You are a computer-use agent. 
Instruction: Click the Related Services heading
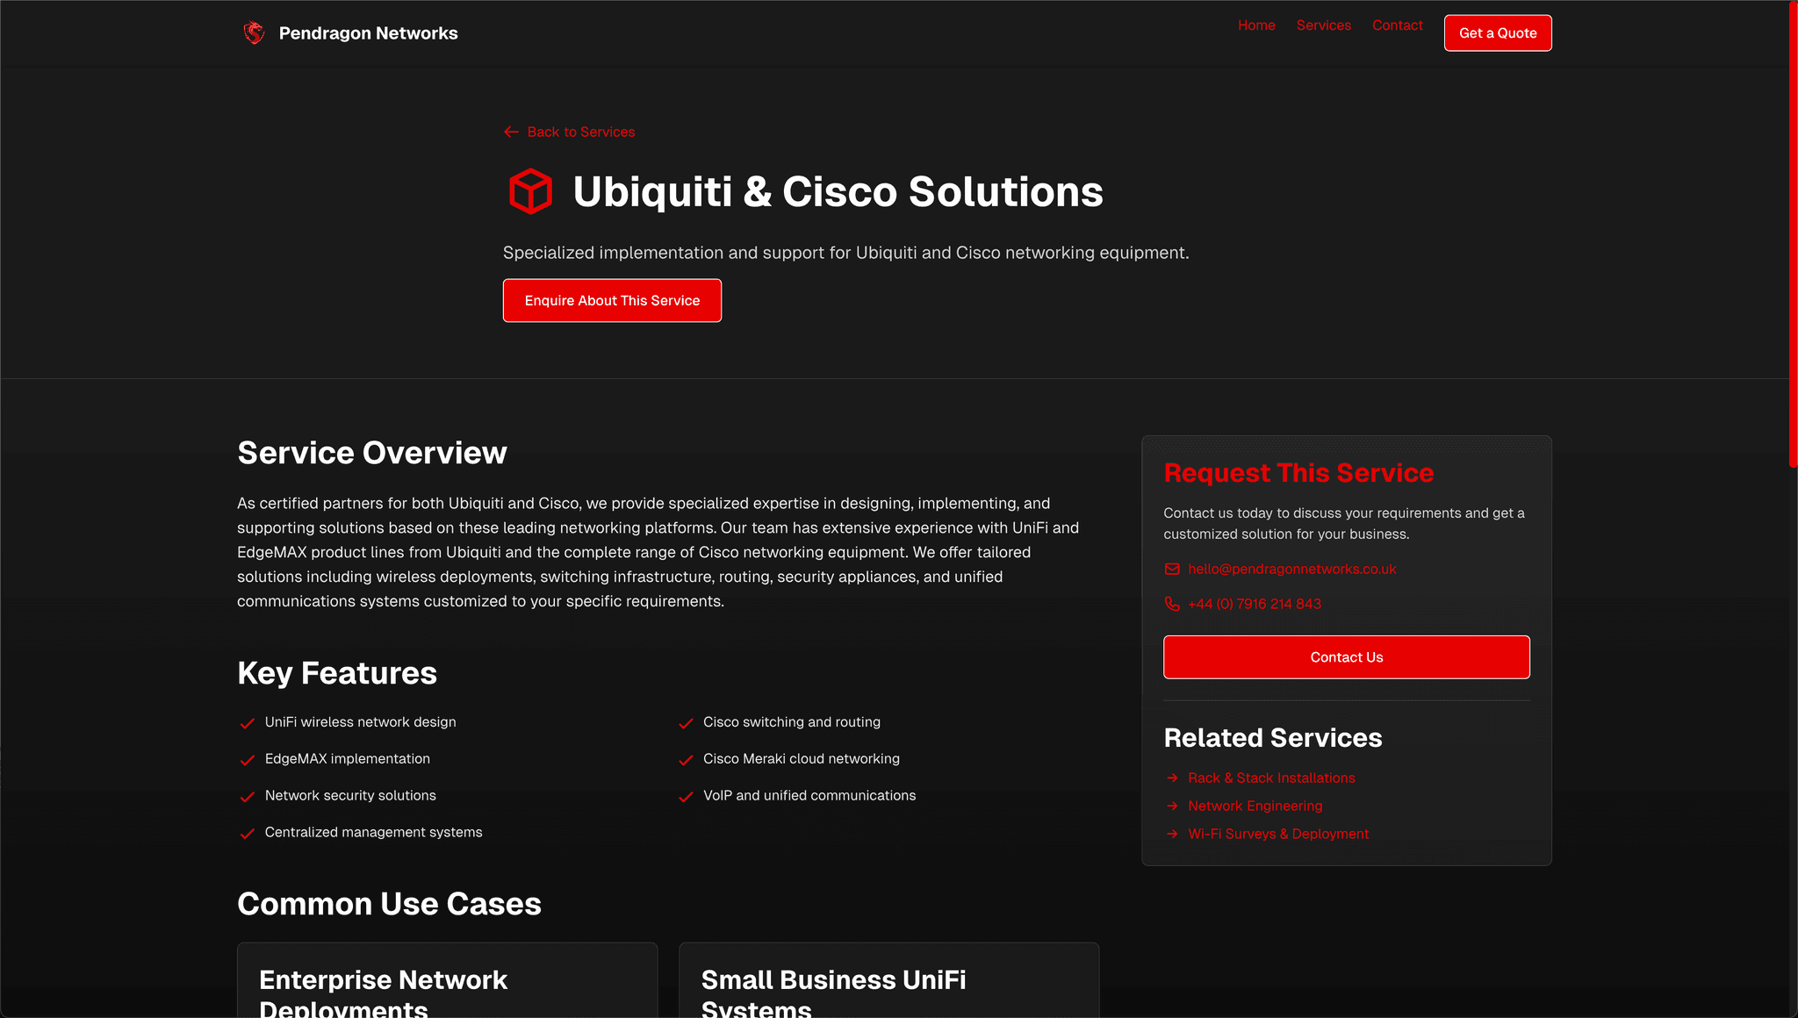tap(1273, 738)
